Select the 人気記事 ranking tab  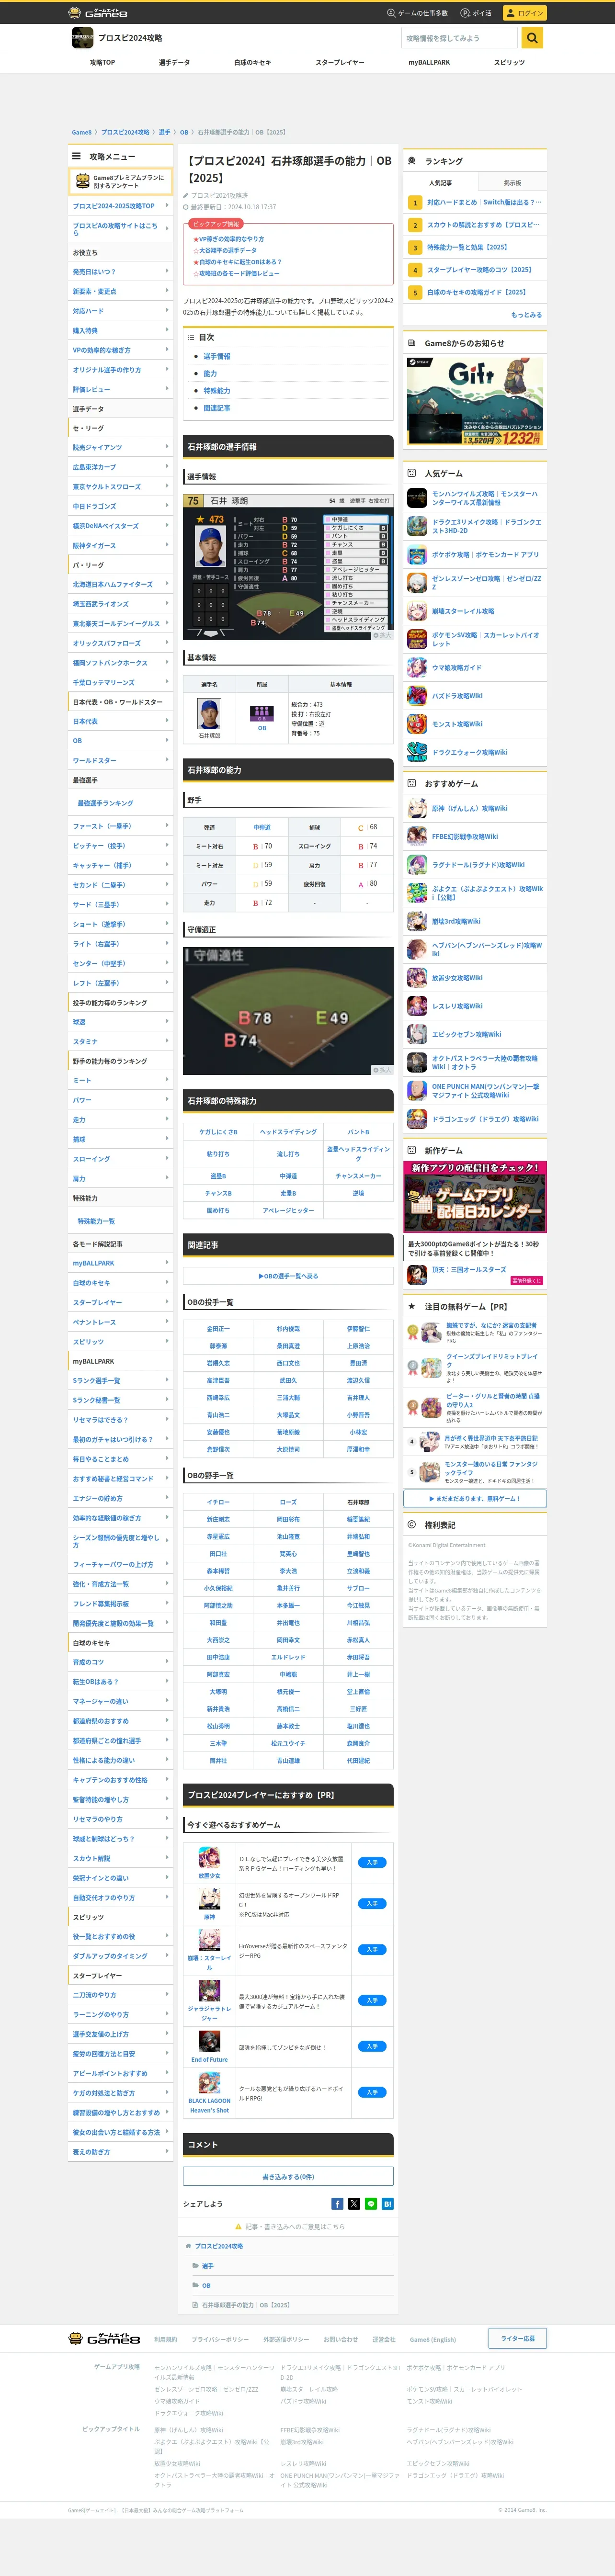coord(440,183)
